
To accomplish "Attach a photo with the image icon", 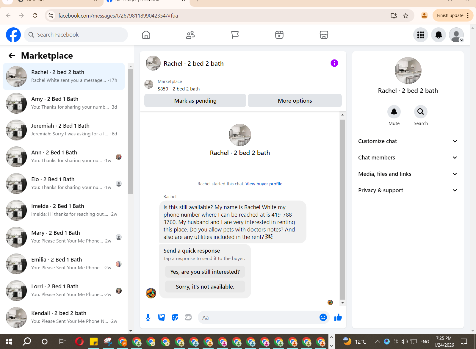I will 162,317.
